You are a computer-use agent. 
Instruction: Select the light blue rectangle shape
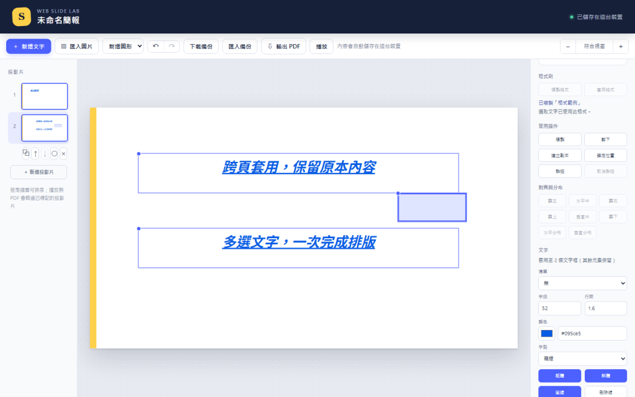pyautogui.click(x=432, y=207)
